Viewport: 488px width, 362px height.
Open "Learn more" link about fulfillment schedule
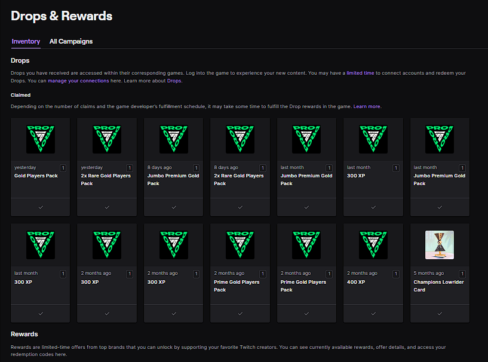tap(367, 106)
